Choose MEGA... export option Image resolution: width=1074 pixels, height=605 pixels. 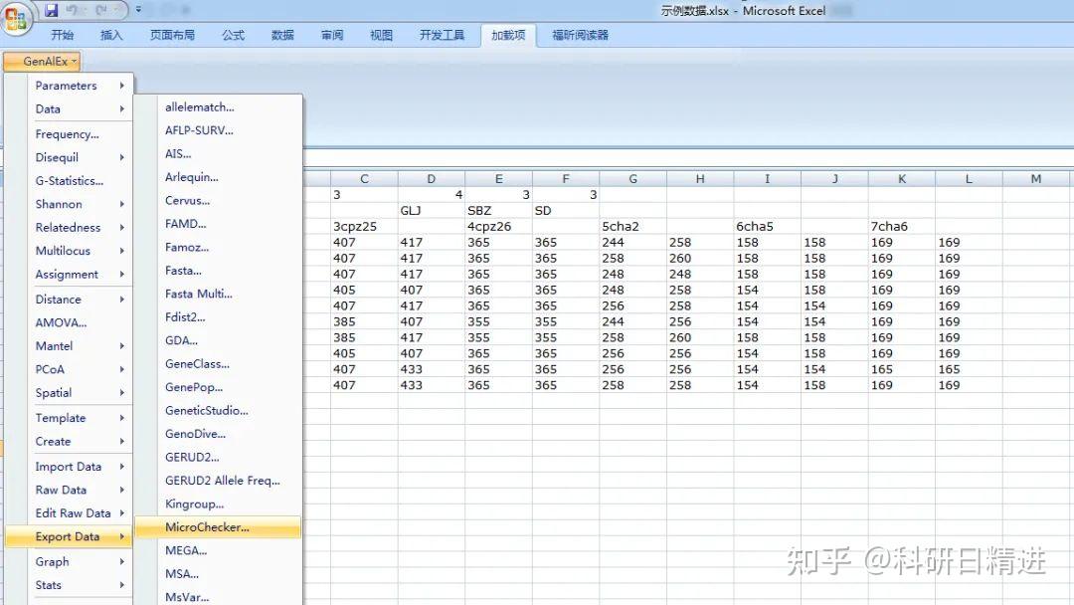218,550
